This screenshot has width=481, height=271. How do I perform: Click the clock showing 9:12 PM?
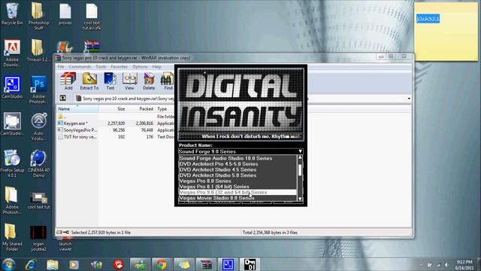point(464,262)
